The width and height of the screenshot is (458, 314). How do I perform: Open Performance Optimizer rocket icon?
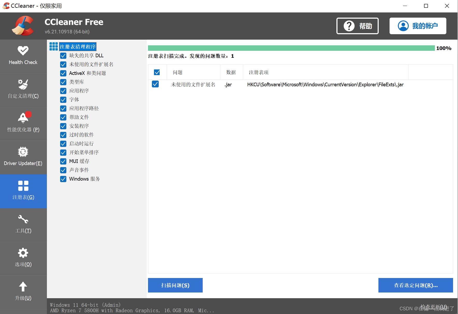tap(23, 118)
